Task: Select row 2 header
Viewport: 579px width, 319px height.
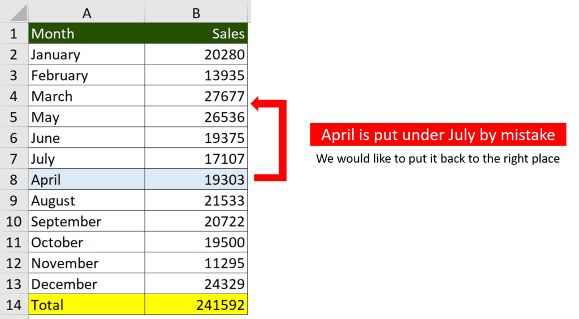Action: point(14,55)
